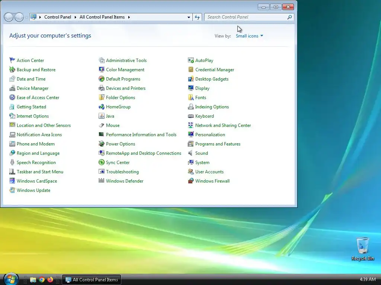Click the Fonts folder icon
This screenshot has height=285, width=381.
point(191,98)
